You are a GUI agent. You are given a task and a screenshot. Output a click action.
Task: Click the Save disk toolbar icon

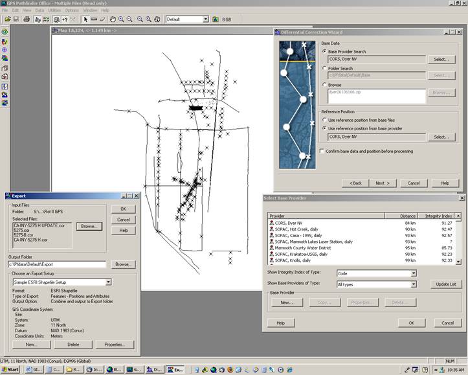16,19
